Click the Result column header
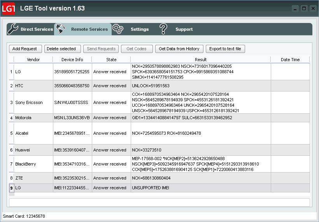 [x=201, y=60]
